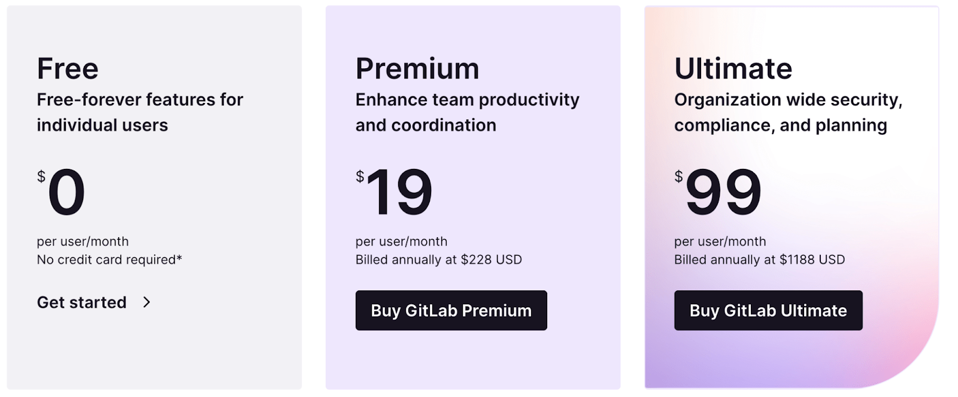The image size is (958, 397).
Task: Click Billed annually at $1188 USD text
Action: click(760, 260)
